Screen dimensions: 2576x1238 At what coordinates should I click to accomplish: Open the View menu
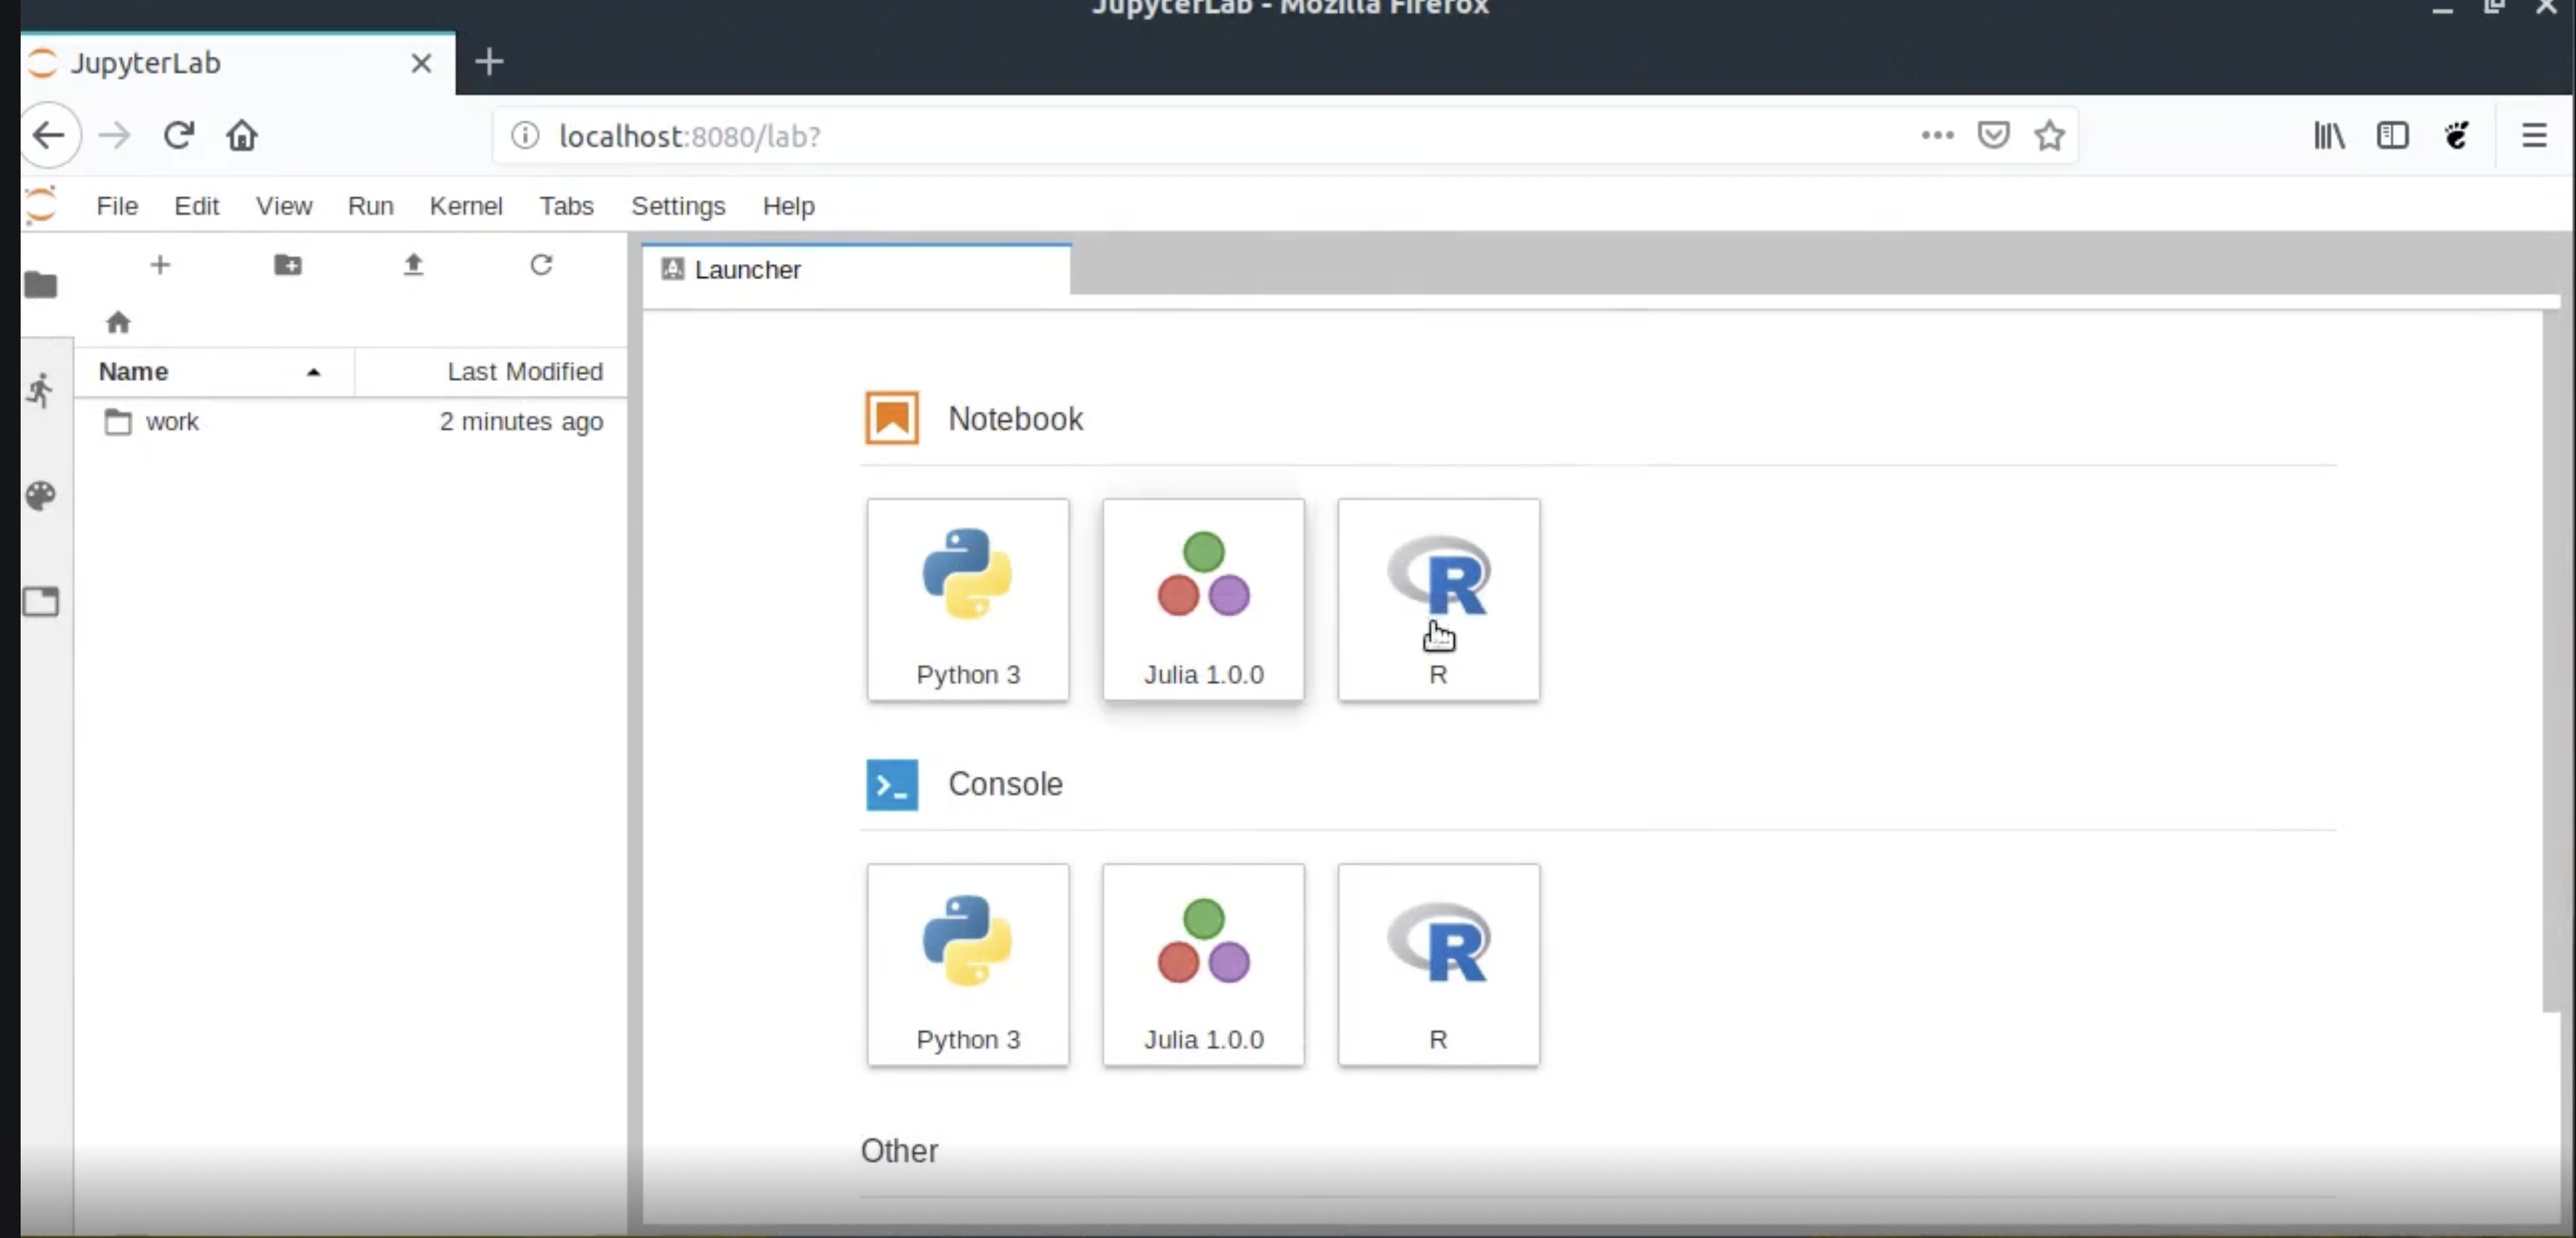pos(284,205)
